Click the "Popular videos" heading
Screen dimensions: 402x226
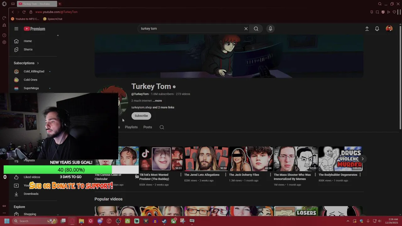[108, 199]
